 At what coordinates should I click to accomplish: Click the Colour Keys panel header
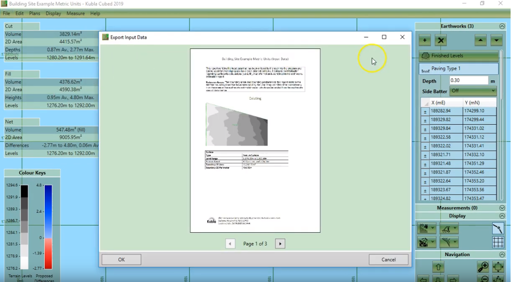point(32,173)
